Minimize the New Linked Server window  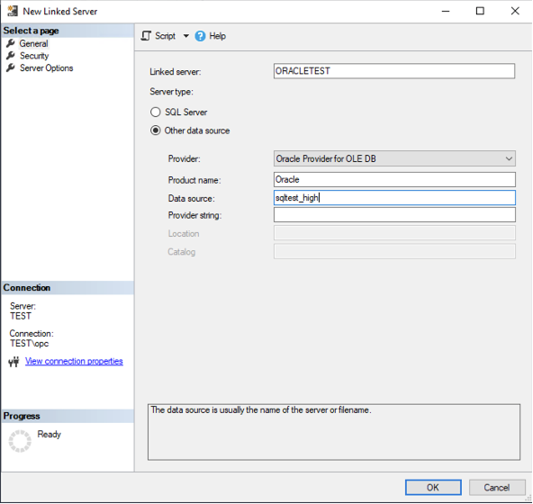[446, 11]
